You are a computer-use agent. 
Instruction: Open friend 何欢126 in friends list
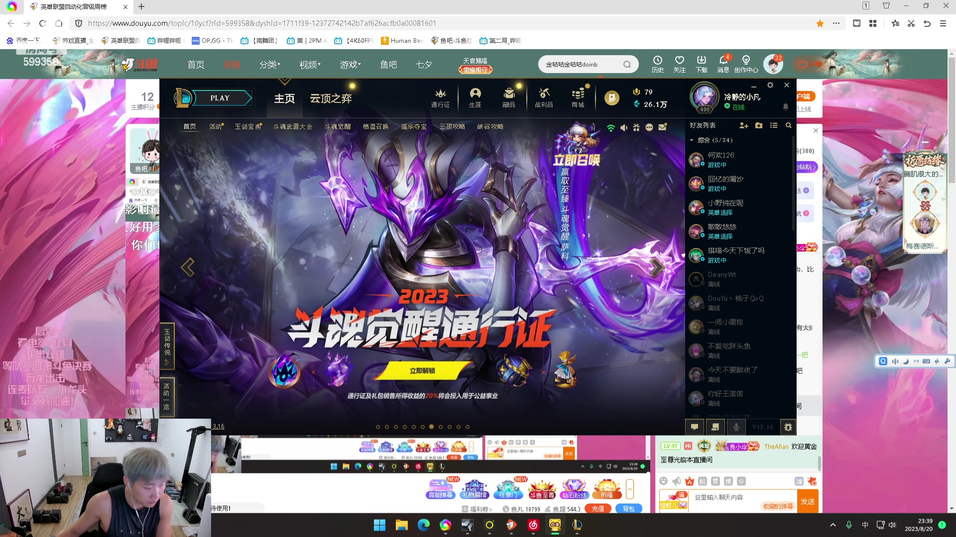tap(737, 160)
